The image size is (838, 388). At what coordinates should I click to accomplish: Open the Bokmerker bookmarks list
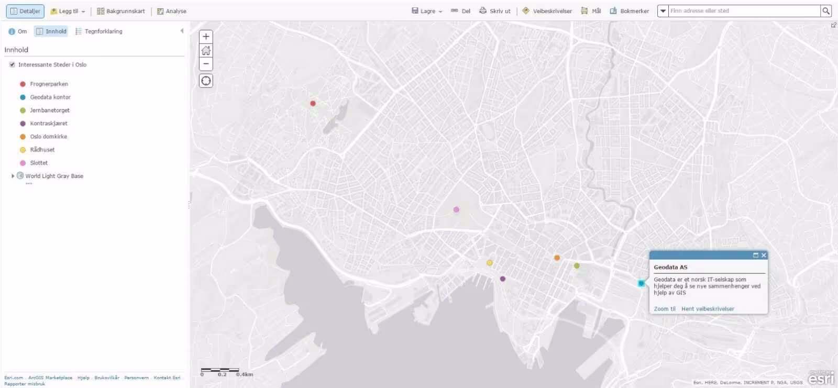click(629, 11)
